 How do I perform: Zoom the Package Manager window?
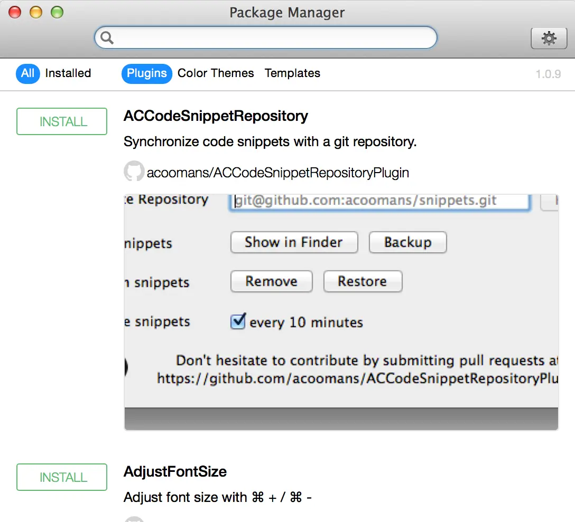[x=57, y=12]
